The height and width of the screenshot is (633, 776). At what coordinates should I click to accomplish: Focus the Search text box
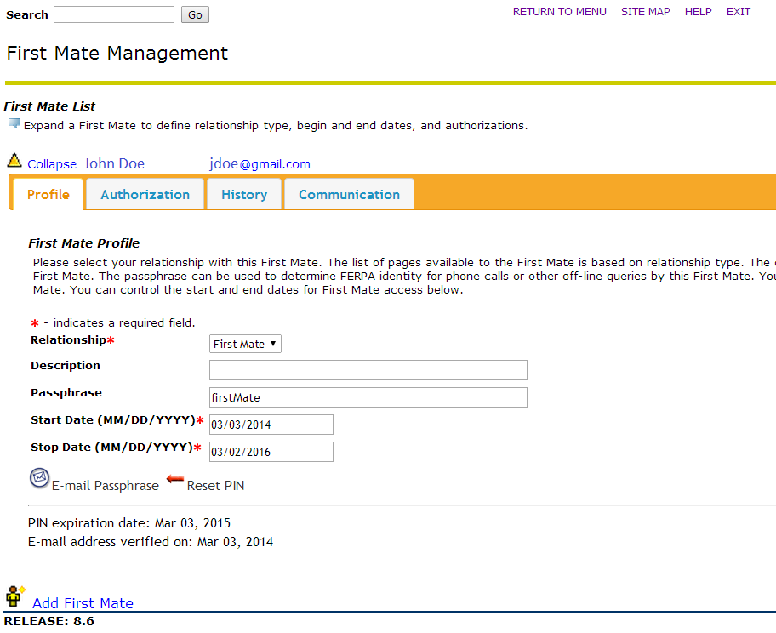click(113, 14)
